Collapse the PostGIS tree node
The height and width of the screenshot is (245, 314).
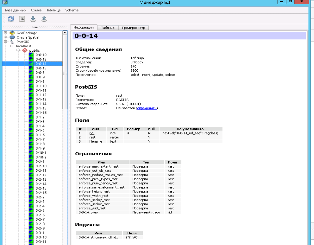[x=5, y=42]
